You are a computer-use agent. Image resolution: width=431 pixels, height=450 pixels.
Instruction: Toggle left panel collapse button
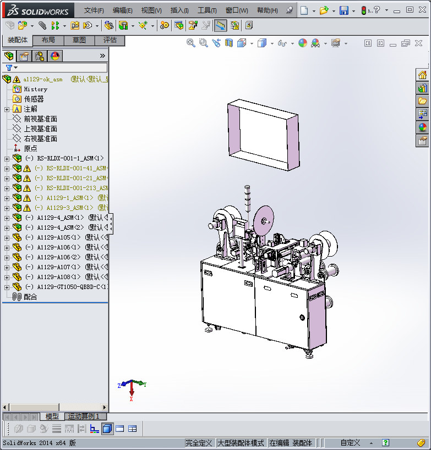point(368,43)
